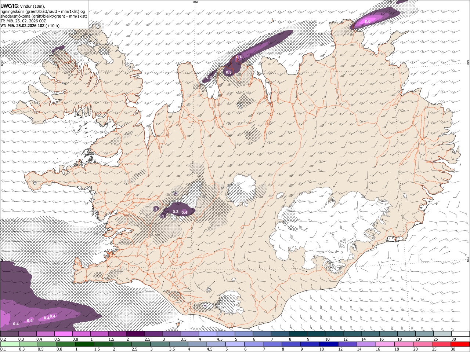This screenshot has width=470, height=352.
Task: Pick the pale lavender swatch after 4 in snow legend
Action: click(208, 334)
